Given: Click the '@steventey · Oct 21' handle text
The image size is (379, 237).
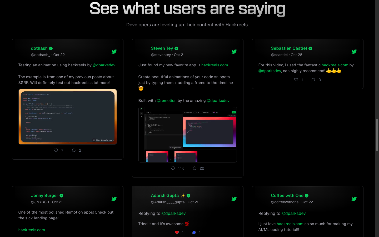Looking at the screenshot, I should [168, 55].
